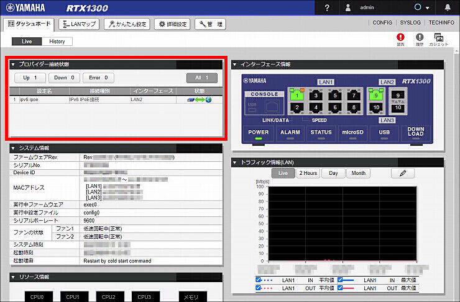Collapse the トラフィック情報(LAN) panel
This screenshot has width=460, height=302.
(234, 162)
